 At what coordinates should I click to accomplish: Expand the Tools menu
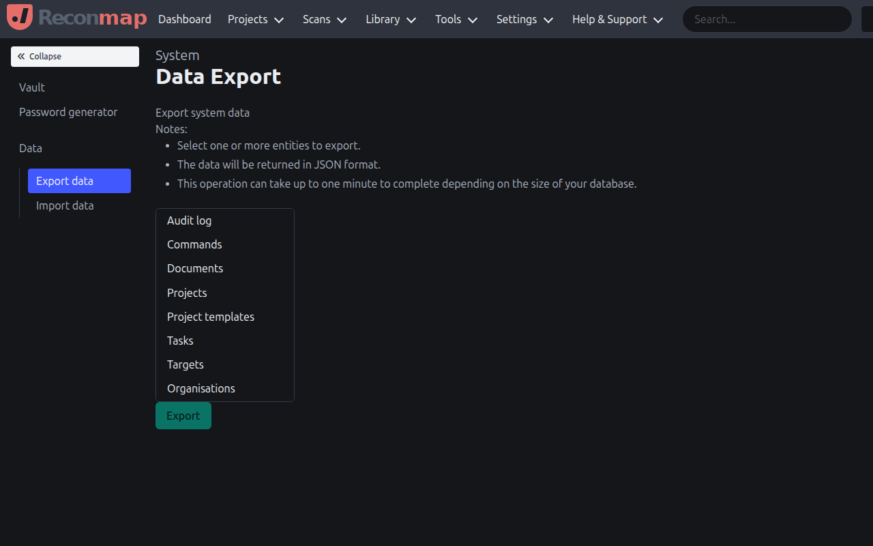click(x=456, y=19)
